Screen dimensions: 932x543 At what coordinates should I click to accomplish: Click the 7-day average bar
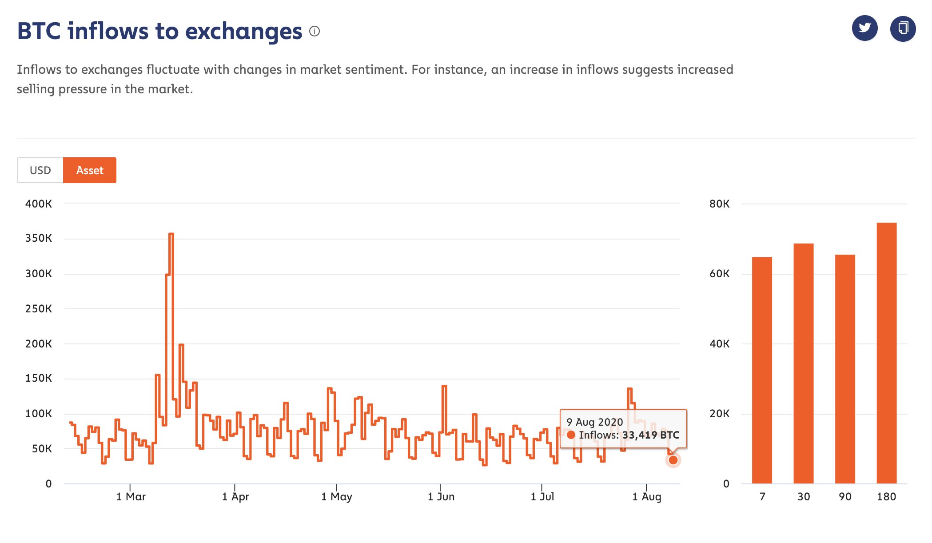pos(762,370)
